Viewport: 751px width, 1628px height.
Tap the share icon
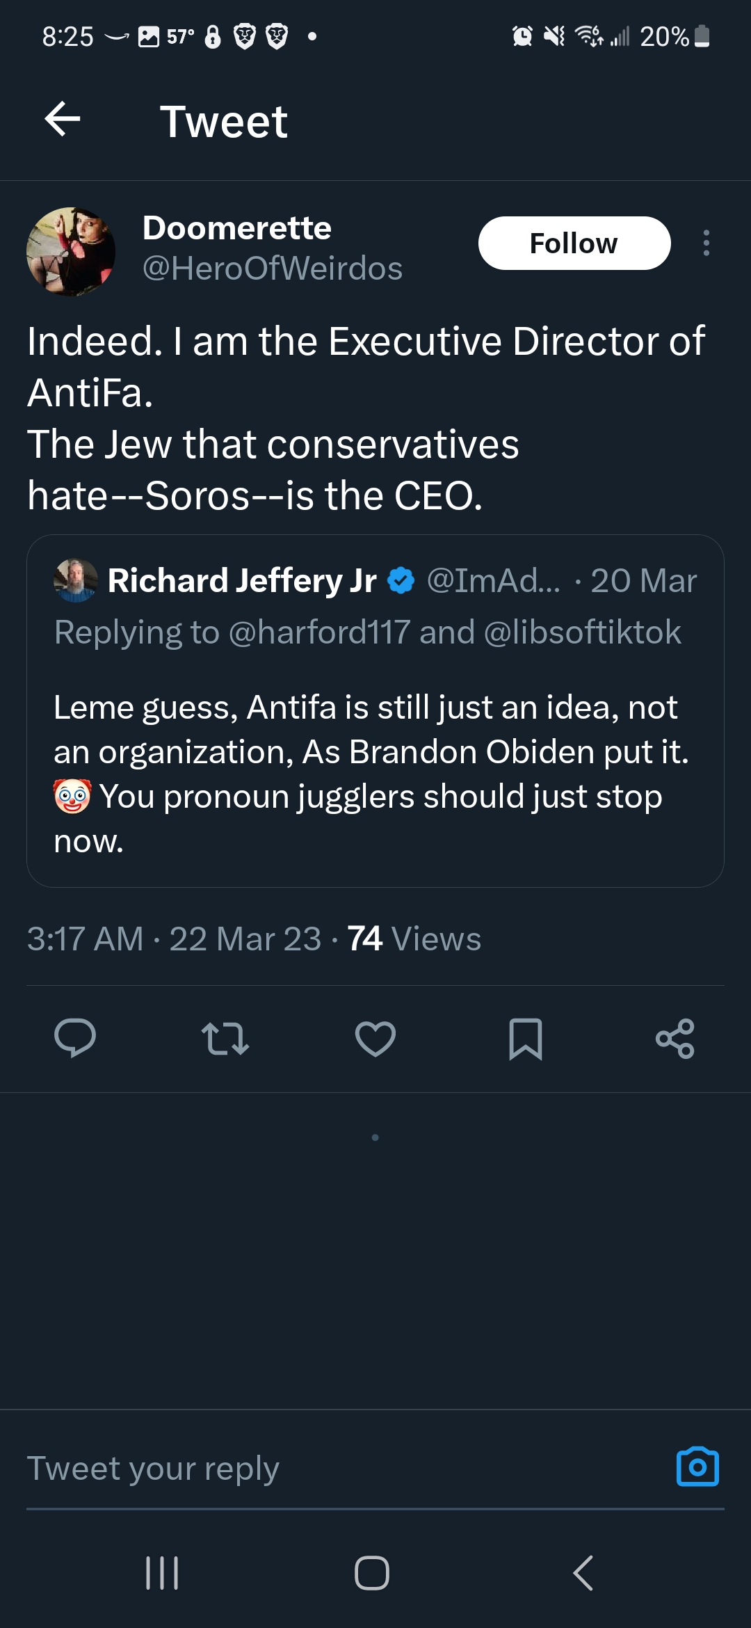[675, 1039]
